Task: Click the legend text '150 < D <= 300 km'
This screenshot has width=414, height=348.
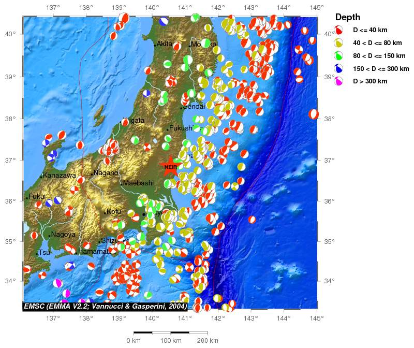Action: point(381,69)
